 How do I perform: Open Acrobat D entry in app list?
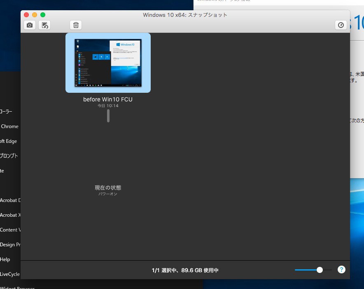click(8, 200)
